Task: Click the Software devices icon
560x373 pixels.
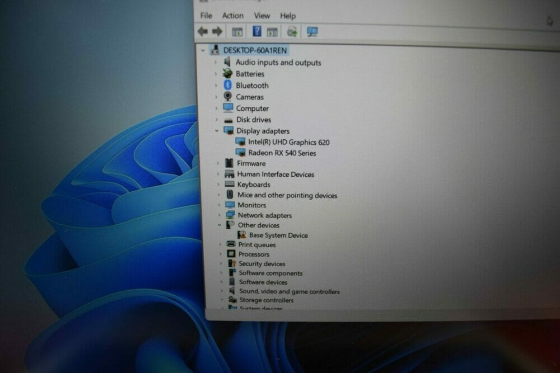Action: click(232, 282)
